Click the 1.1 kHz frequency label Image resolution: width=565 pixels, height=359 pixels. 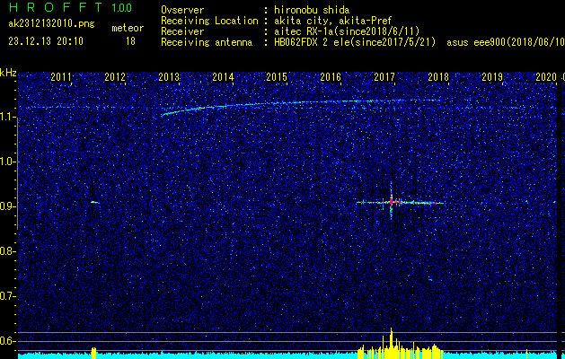(9, 117)
